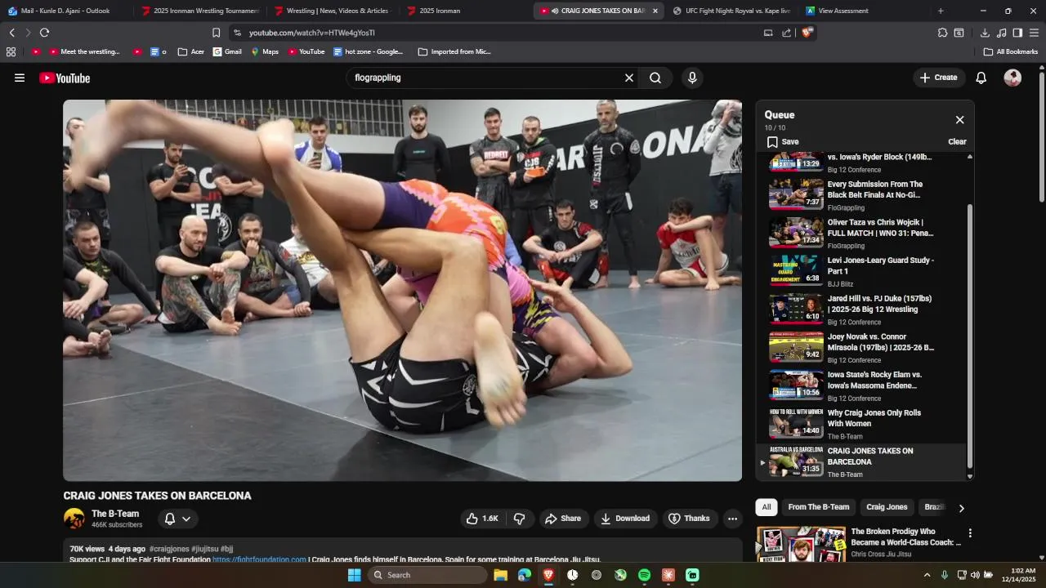The height and width of the screenshot is (588, 1046).
Task: Show more filter chips with right arrow
Action: (x=961, y=508)
